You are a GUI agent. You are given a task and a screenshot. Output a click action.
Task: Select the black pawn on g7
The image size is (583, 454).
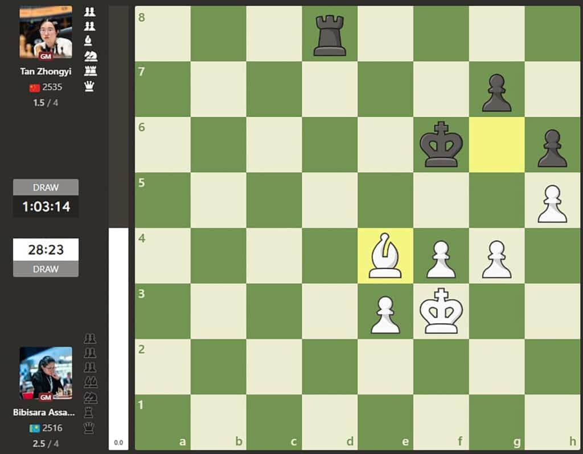click(x=496, y=91)
